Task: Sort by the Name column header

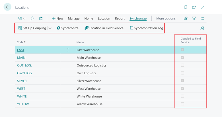Action: [x=80, y=42]
